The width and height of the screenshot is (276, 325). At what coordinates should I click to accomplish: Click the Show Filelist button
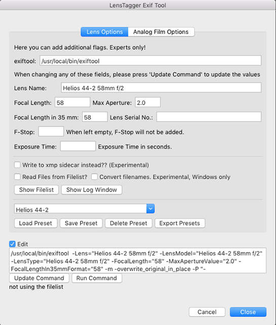[x=36, y=190]
